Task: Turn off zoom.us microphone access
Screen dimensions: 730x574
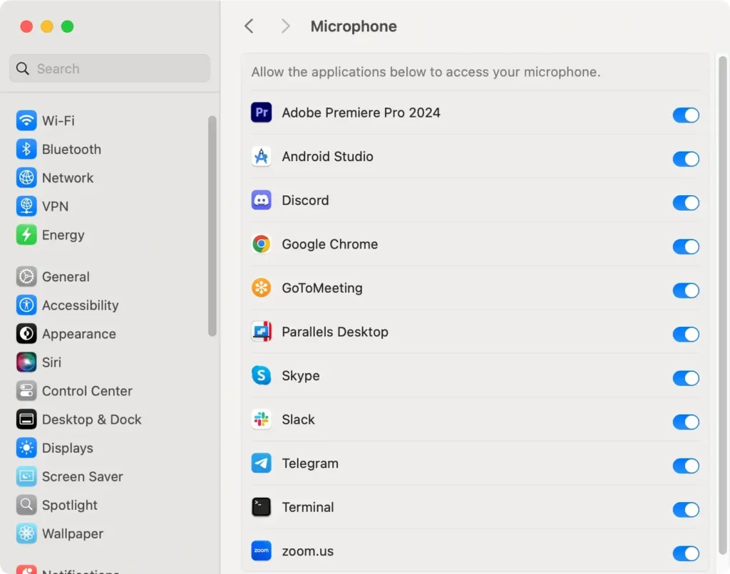Action: point(686,553)
